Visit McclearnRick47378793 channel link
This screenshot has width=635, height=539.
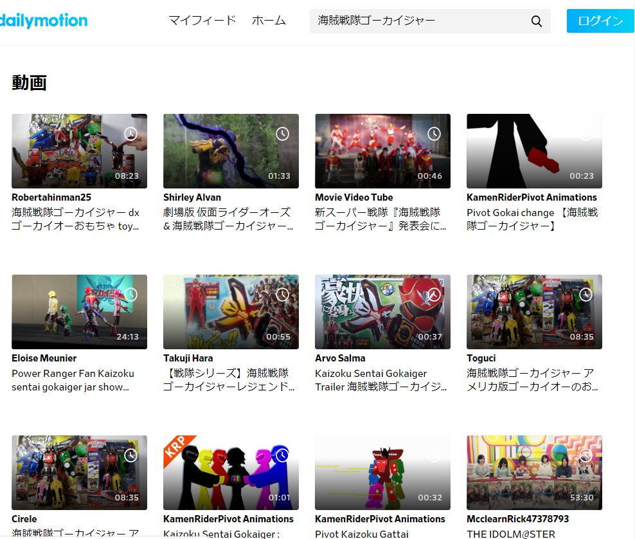pos(517,519)
